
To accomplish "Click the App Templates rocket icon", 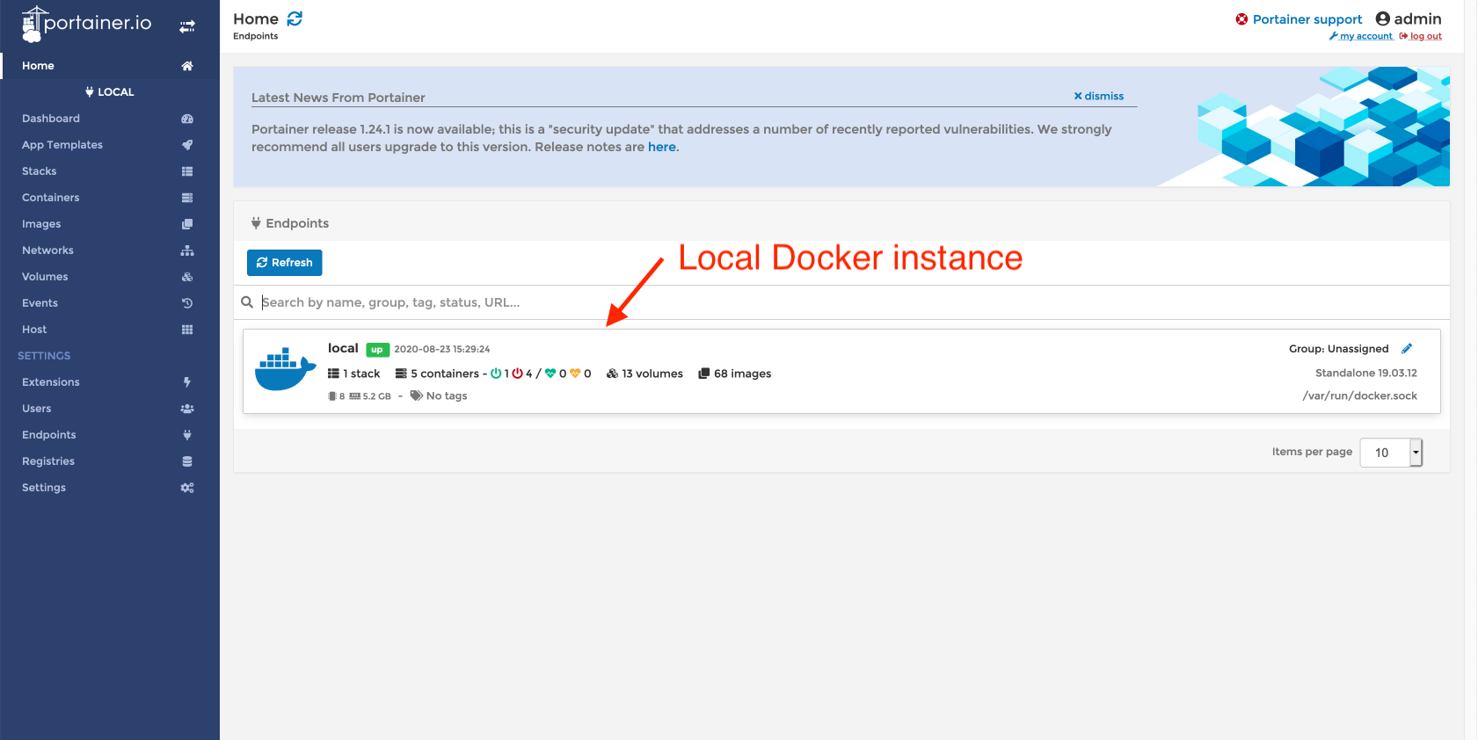I will (187, 145).
